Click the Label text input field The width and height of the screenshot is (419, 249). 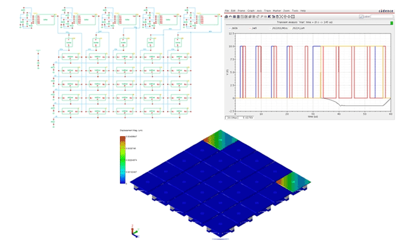coord(382,16)
